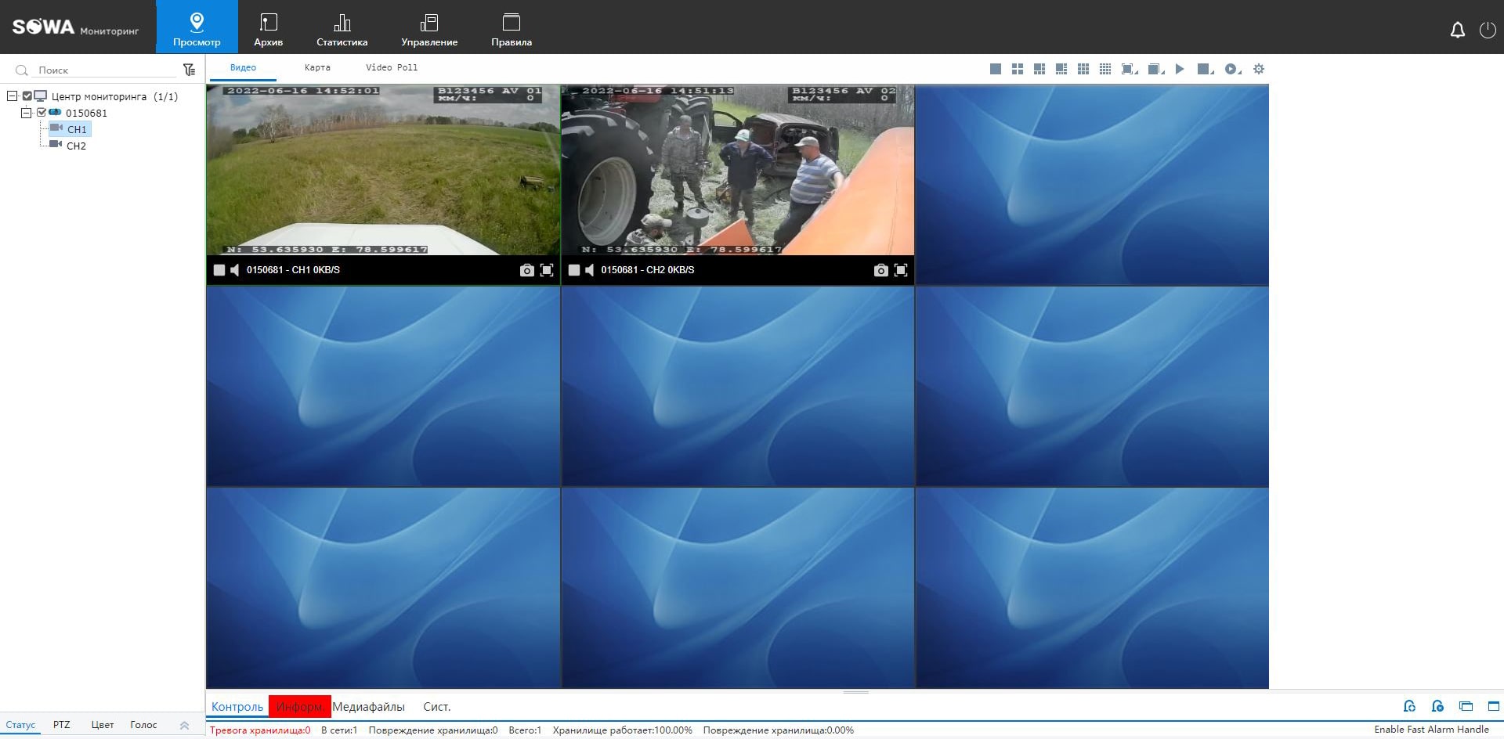Click Enable Fast Alarm Handle

click(x=1433, y=729)
